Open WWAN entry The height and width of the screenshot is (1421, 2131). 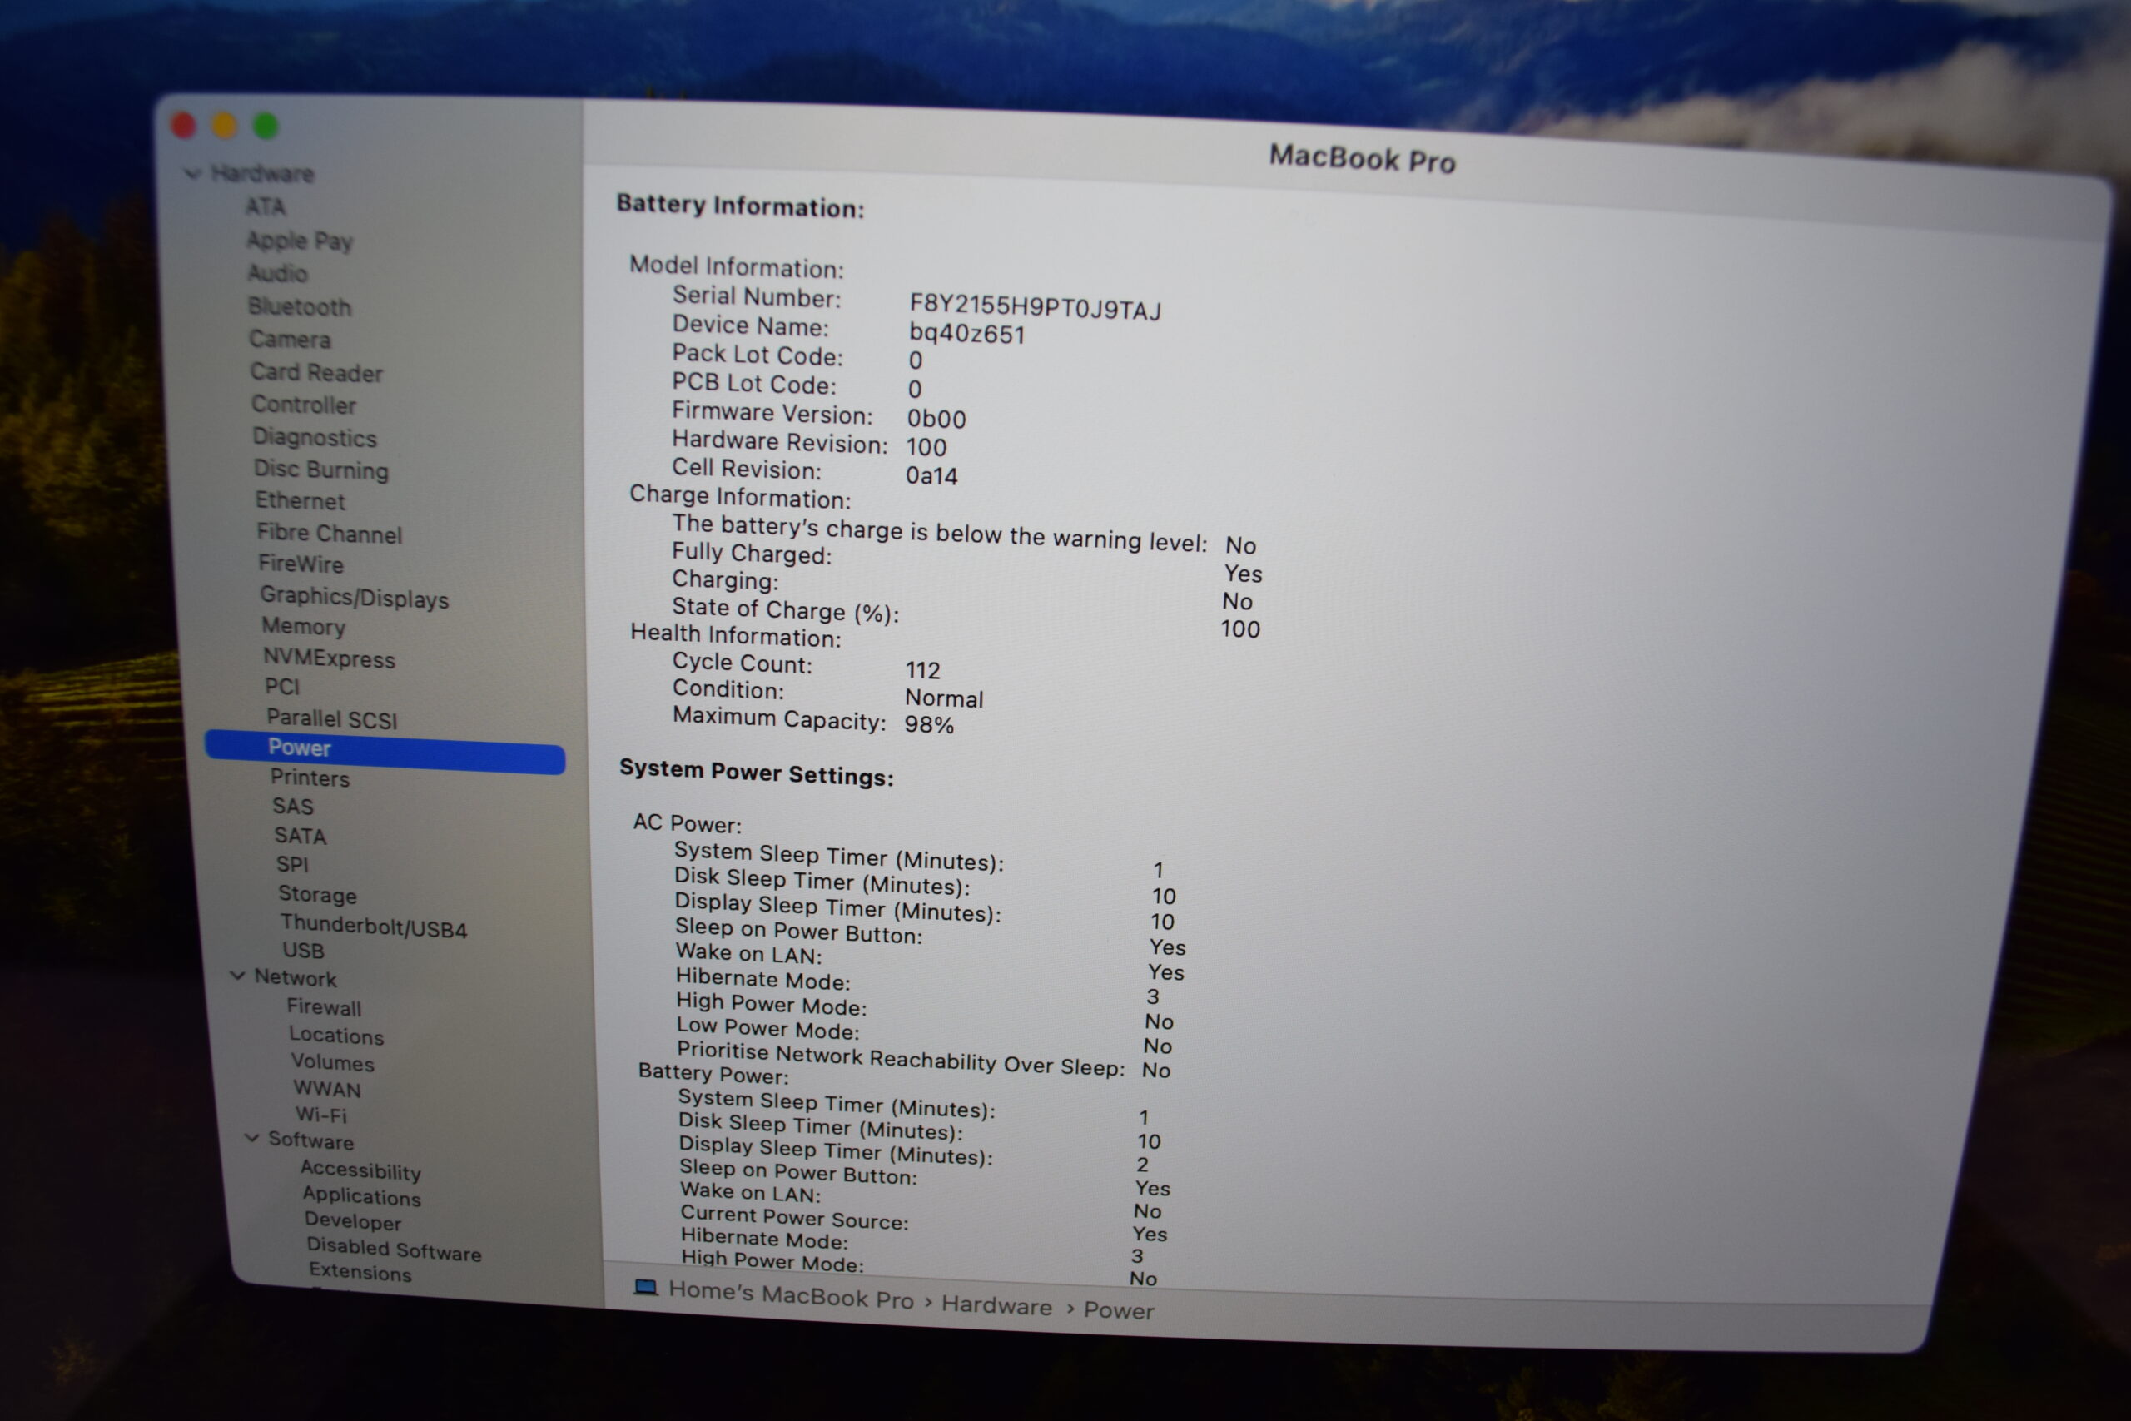tap(326, 1088)
